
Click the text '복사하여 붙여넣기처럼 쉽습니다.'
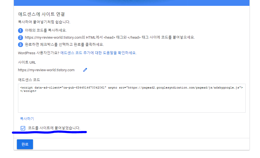(44, 22)
